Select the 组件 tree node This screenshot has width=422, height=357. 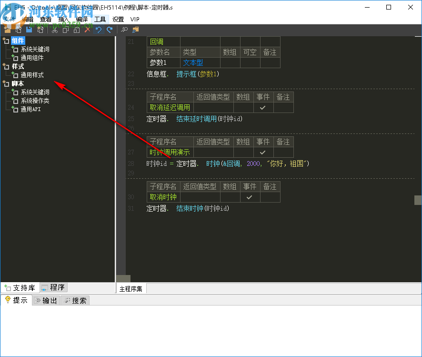point(18,41)
